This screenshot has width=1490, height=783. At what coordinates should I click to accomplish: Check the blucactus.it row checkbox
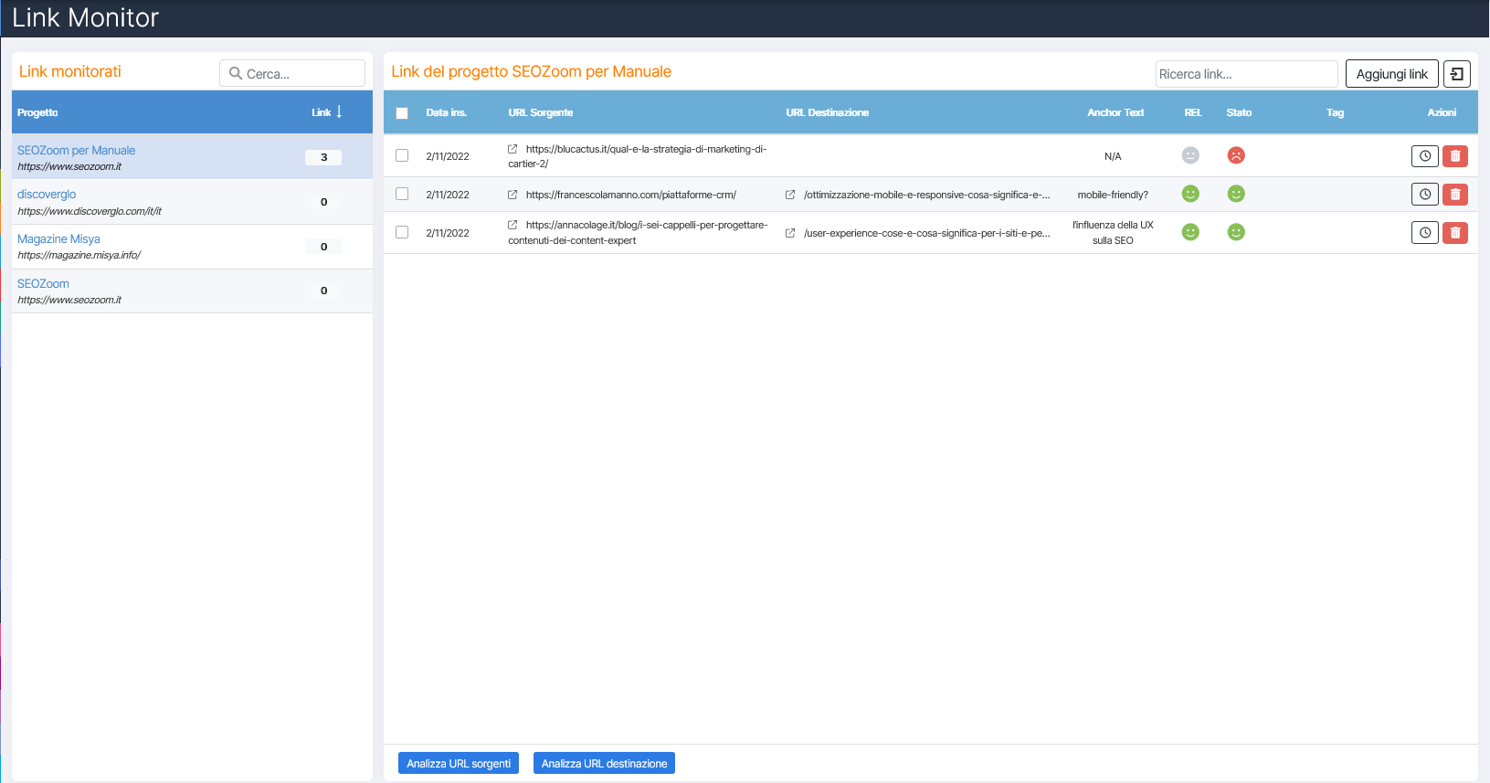(x=402, y=155)
